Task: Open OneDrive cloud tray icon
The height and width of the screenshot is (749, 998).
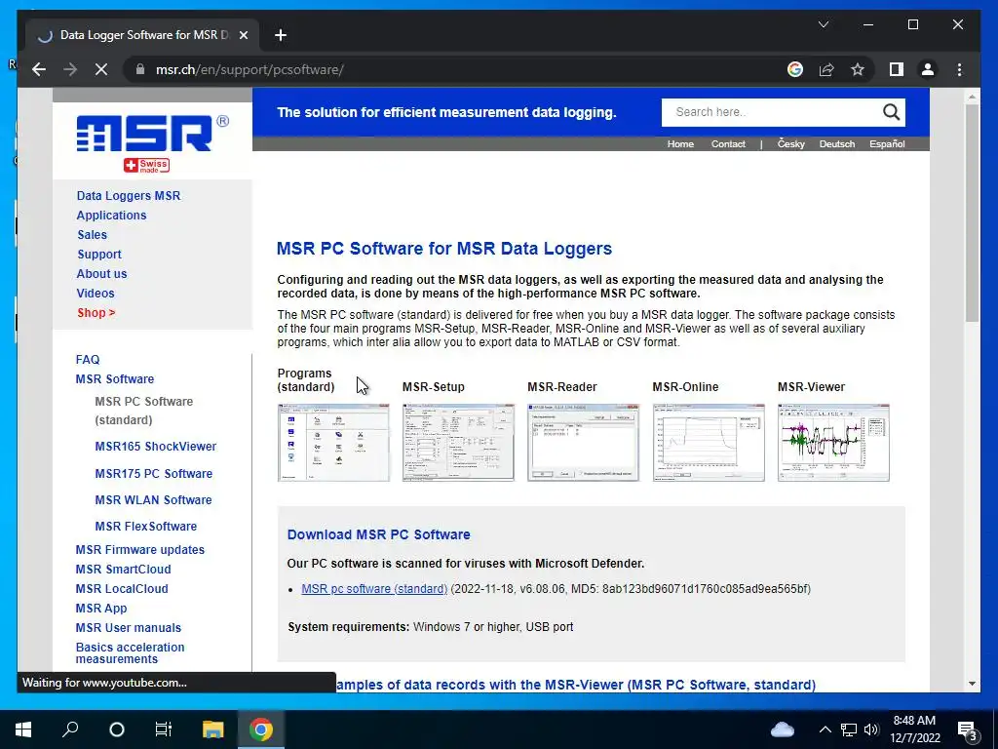Action: coord(783,729)
